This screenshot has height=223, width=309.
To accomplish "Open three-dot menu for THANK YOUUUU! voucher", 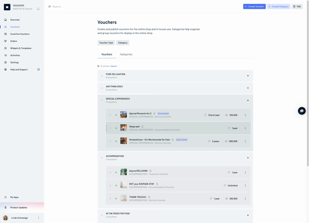I will tap(245, 198).
